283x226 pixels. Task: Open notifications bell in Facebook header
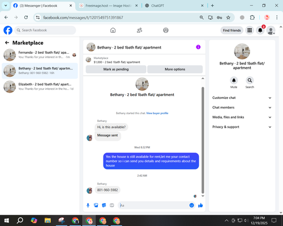(x=260, y=31)
